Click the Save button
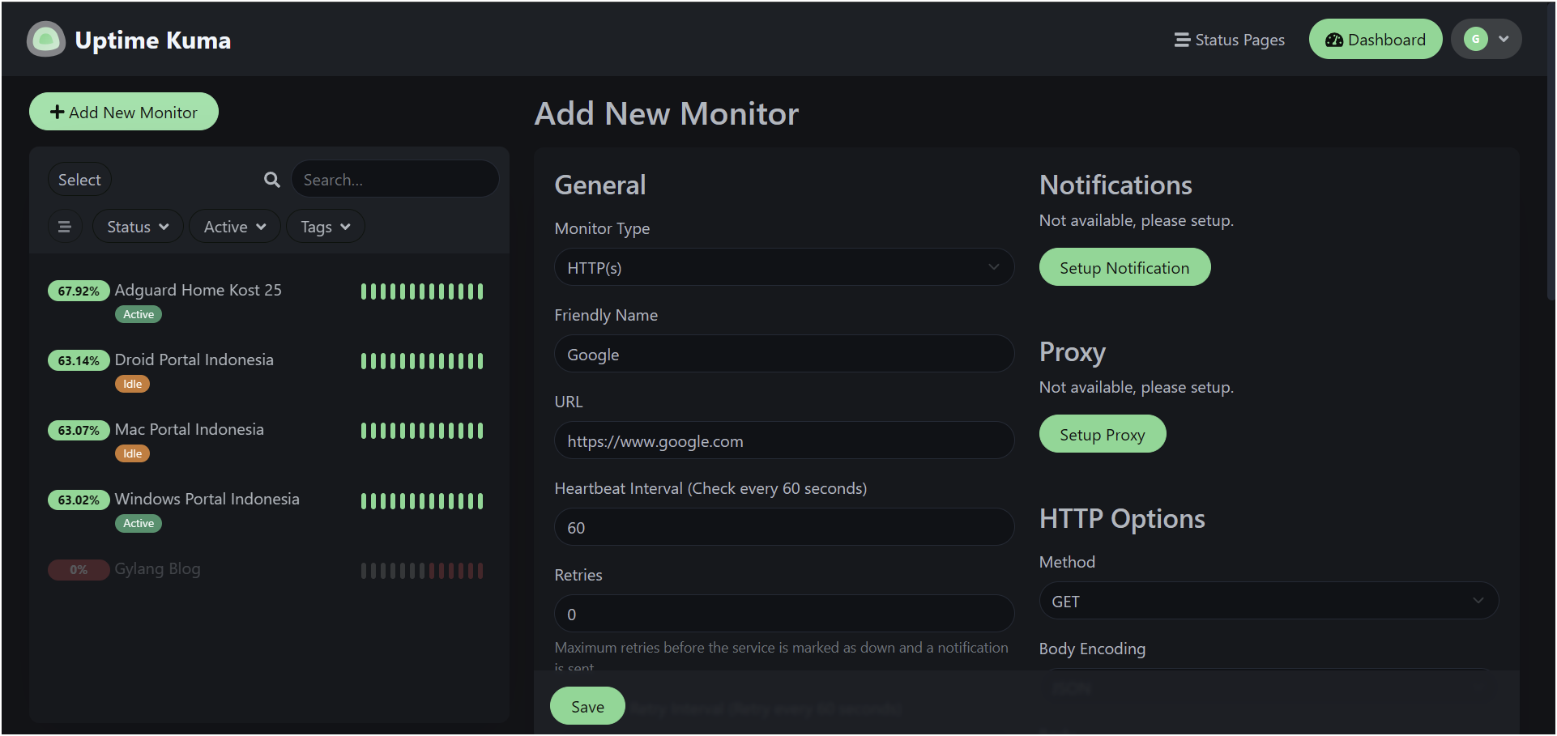1557x736 pixels. pos(587,706)
